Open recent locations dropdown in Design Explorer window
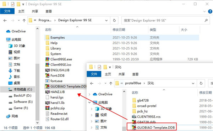The height and width of the screenshot is (131, 213). tap(19, 20)
